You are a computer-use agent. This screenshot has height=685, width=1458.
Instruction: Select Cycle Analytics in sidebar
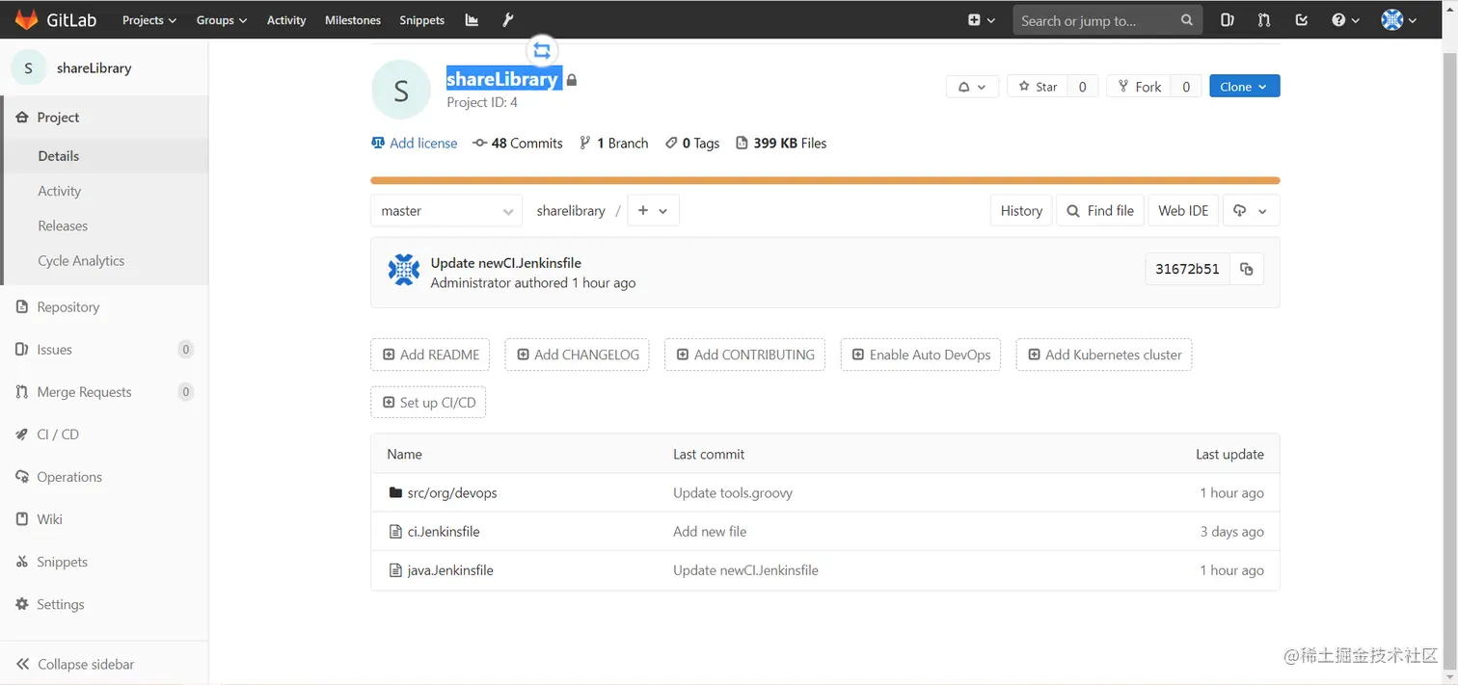pos(104,260)
